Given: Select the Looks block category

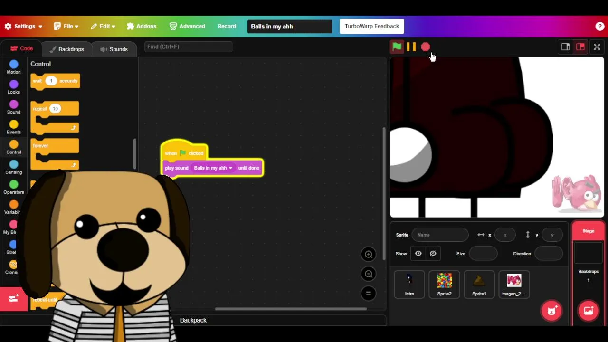Looking at the screenshot, I should [x=14, y=87].
